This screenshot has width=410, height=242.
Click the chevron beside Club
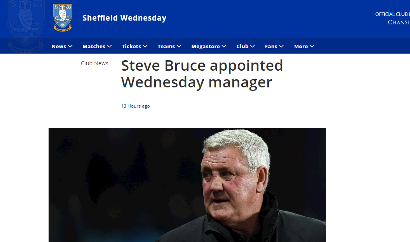(253, 46)
